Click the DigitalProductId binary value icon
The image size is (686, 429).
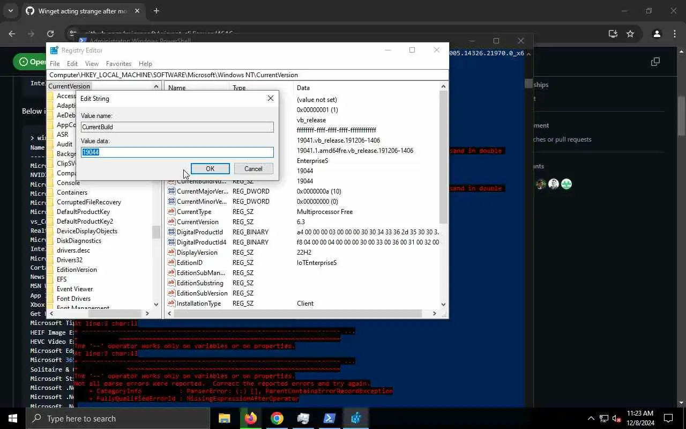171,232
